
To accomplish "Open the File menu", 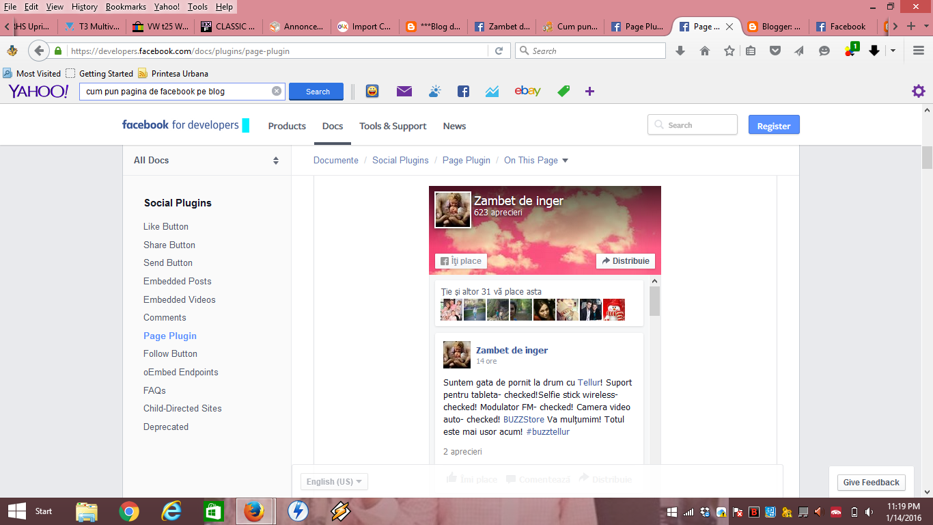I will click(x=10, y=7).
